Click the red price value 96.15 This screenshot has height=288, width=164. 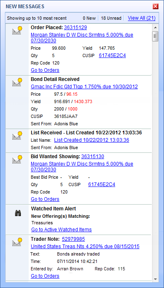tap(72, 94)
